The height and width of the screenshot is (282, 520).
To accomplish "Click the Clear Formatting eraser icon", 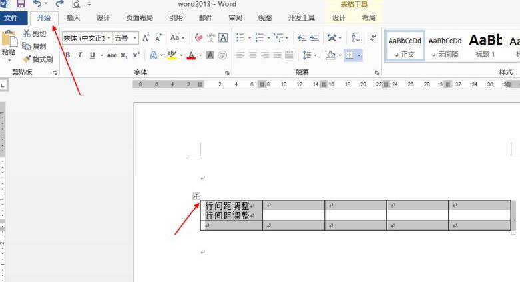I will [198, 38].
